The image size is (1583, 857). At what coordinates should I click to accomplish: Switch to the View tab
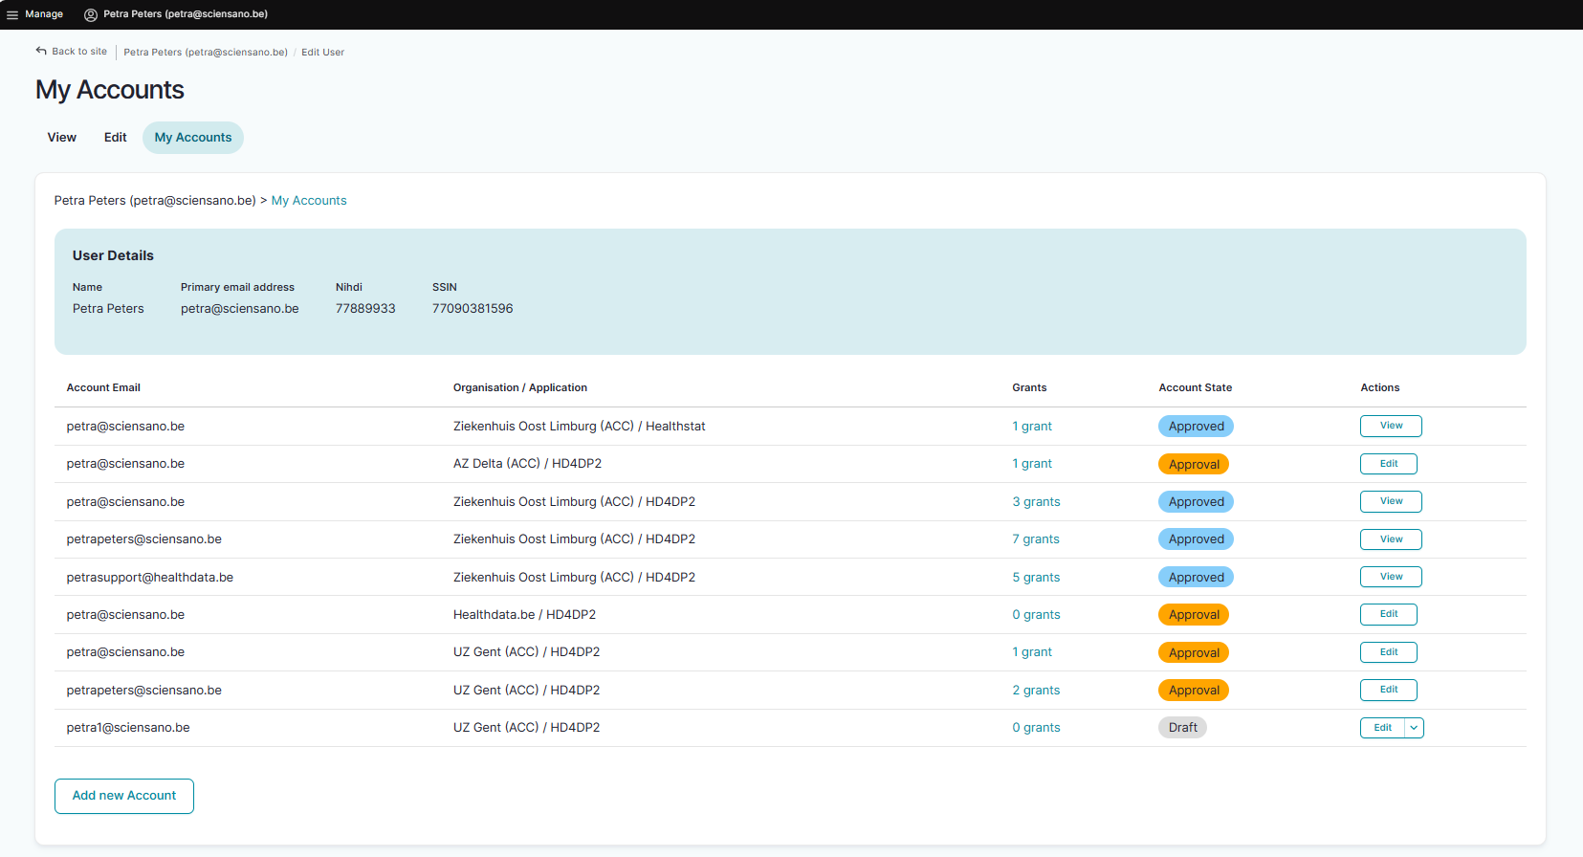(62, 138)
